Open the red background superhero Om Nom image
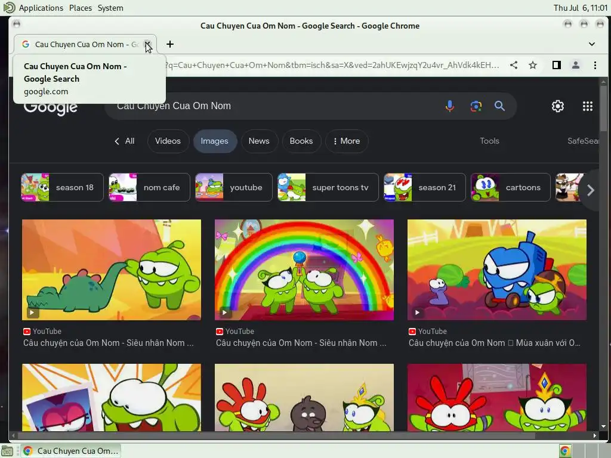The width and height of the screenshot is (611, 458). coord(497,397)
